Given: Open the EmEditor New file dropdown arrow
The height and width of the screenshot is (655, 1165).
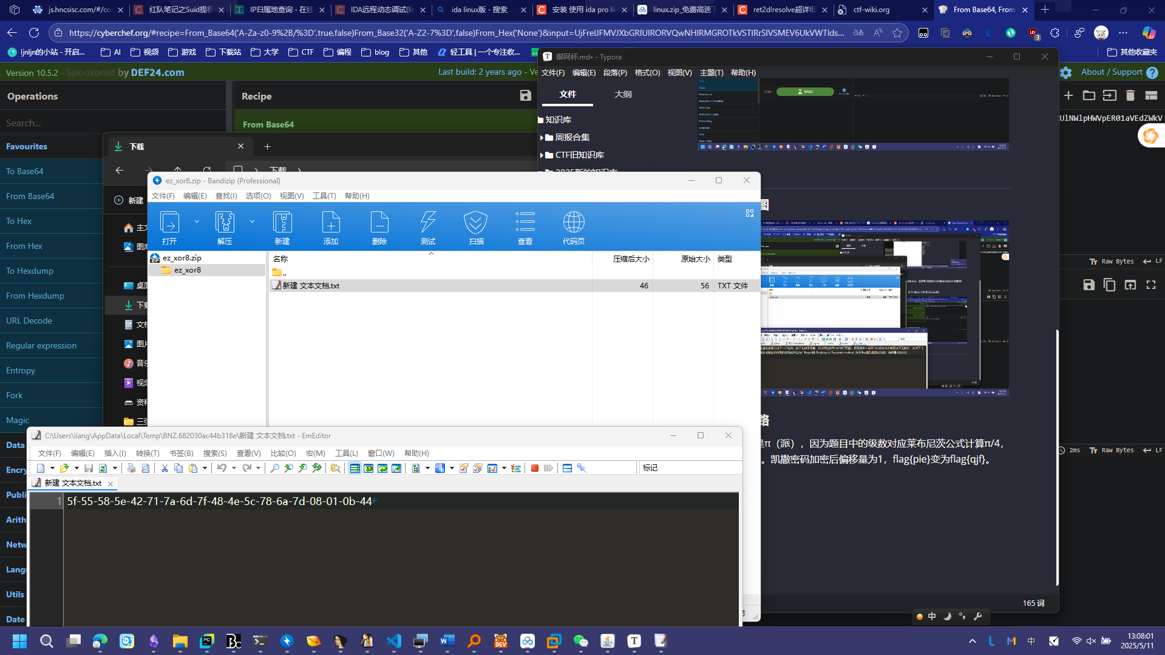Looking at the screenshot, I should (x=52, y=468).
